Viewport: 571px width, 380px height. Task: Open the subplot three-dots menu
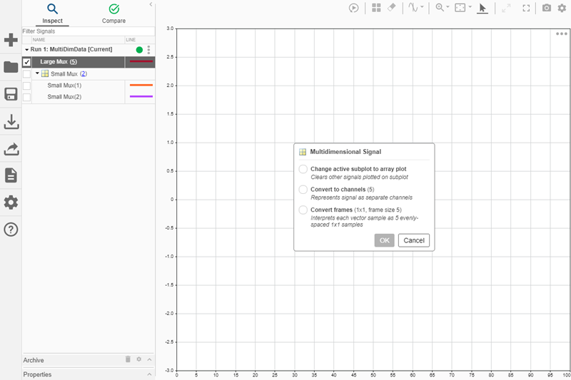pos(562,34)
